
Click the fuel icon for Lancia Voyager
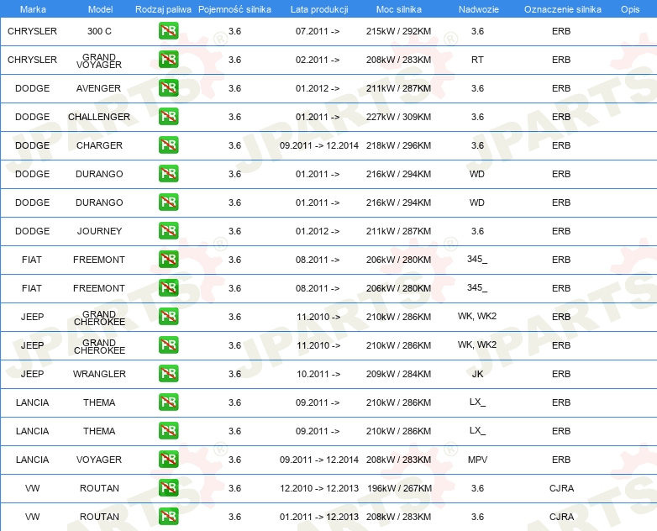[168, 459]
